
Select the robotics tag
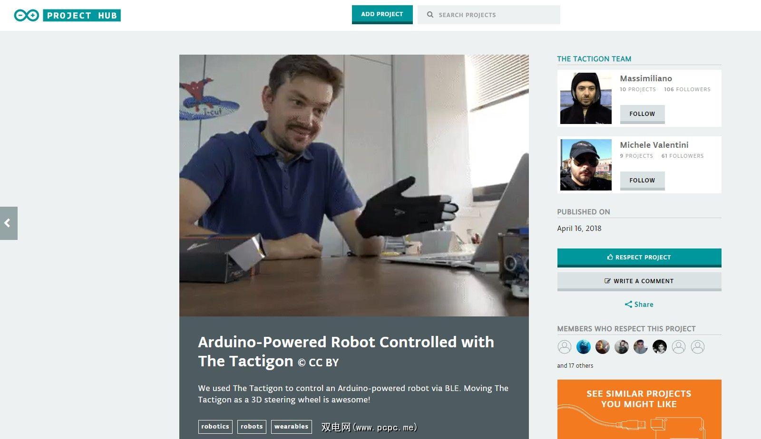215,427
